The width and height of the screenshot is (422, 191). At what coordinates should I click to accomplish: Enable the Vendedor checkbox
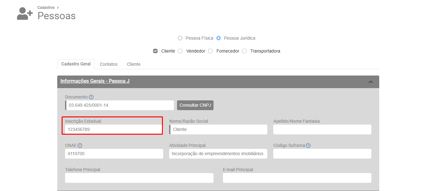coord(180,51)
